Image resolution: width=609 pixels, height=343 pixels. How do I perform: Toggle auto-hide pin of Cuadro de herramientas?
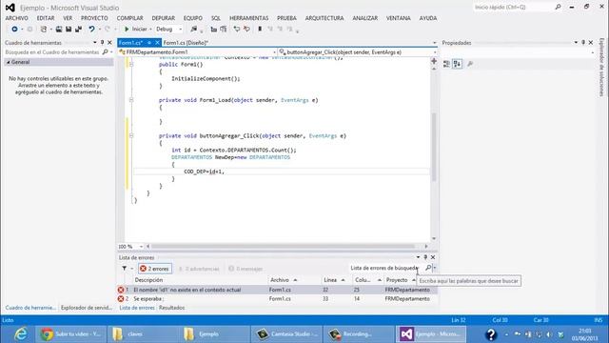click(x=102, y=42)
